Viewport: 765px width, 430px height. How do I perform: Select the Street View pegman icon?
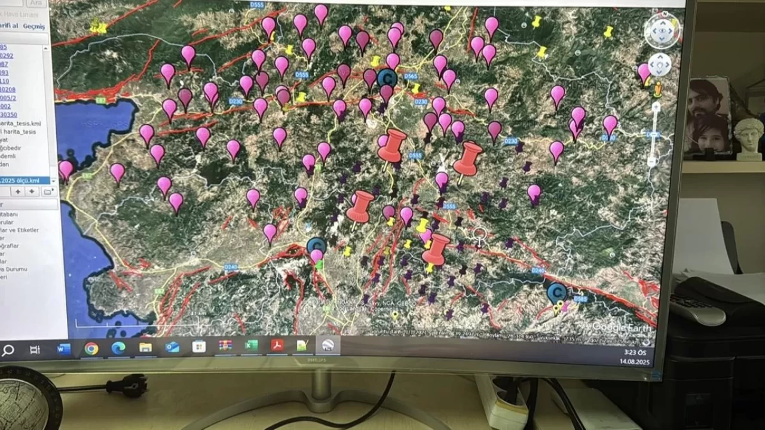[x=657, y=90]
